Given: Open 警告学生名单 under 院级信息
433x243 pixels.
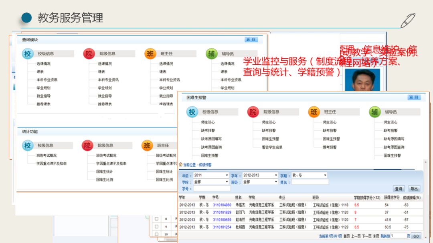Looking at the screenshot, I should (x=272, y=147).
